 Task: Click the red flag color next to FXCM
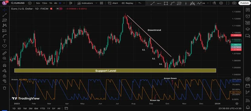(51, 9)
